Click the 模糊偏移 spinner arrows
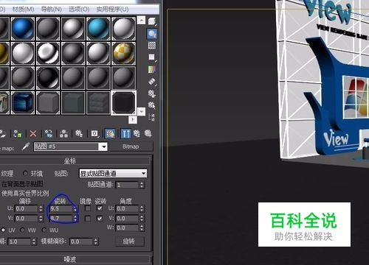 click(x=96, y=242)
